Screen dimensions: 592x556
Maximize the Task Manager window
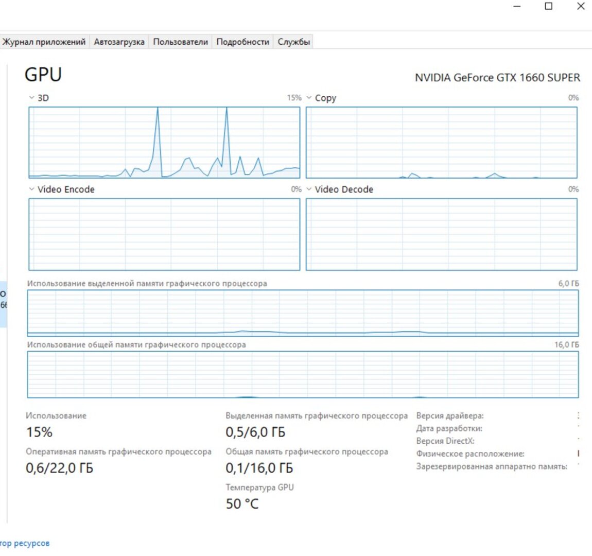(x=549, y=7)
